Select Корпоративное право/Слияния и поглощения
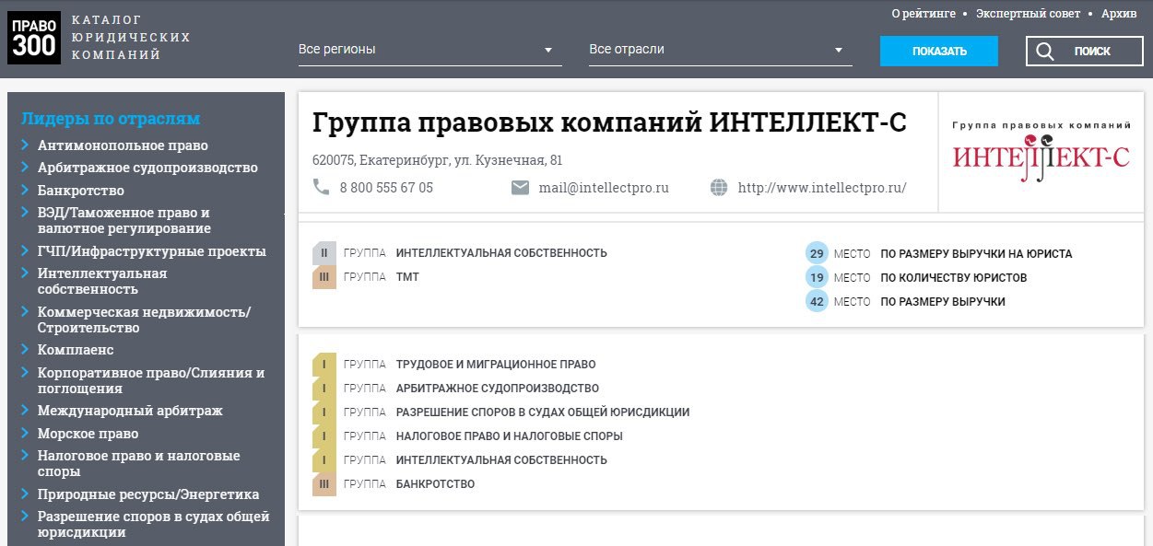 (151, 380)
